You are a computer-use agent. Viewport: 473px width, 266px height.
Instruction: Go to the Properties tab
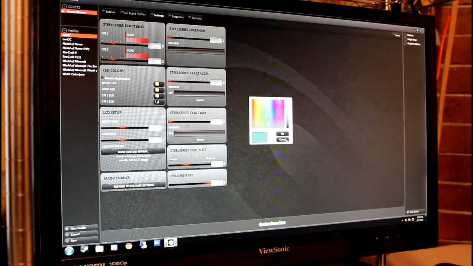tap(177, 17)
